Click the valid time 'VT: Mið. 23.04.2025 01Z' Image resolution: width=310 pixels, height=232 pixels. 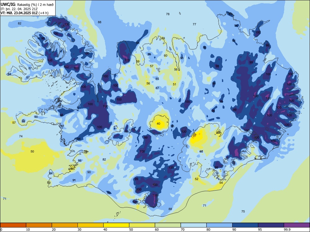[19, 13]
